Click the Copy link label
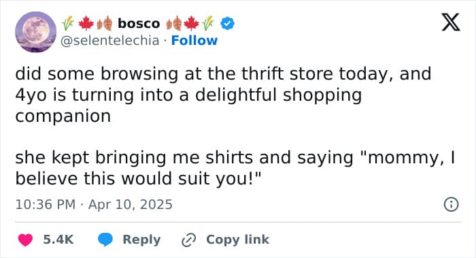The image size is (476, 258). [237, 240]
